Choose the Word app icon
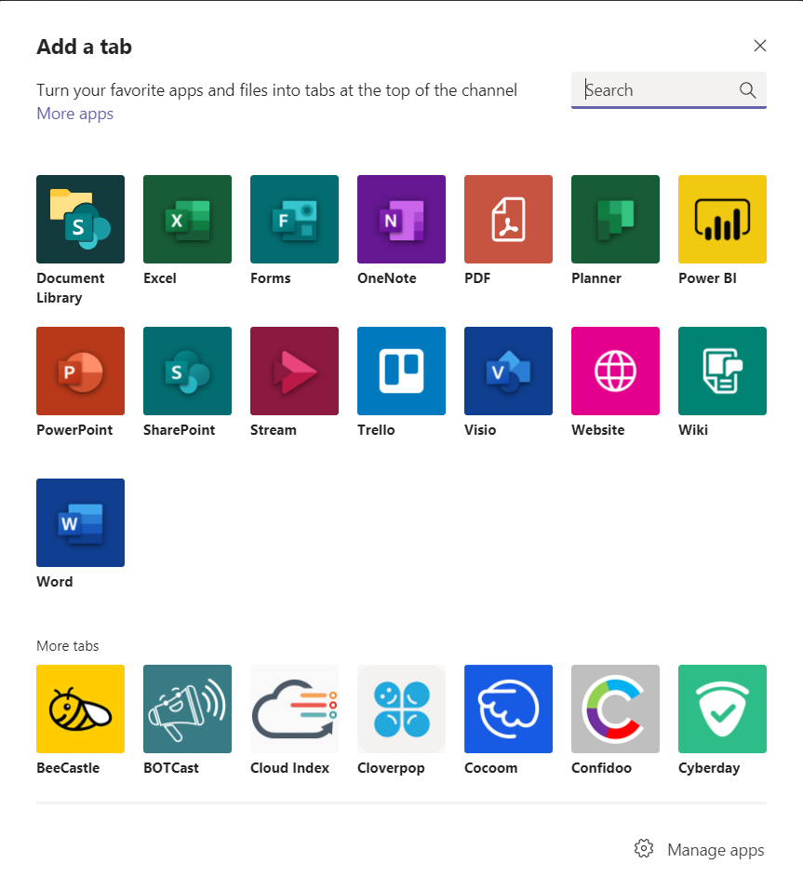 [x=80, y=522]
